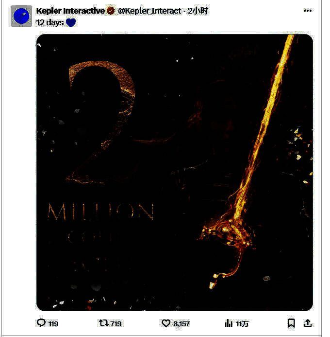Click the 8,157 likes count
Screen dimensions: 330x337
click(181, 324)
